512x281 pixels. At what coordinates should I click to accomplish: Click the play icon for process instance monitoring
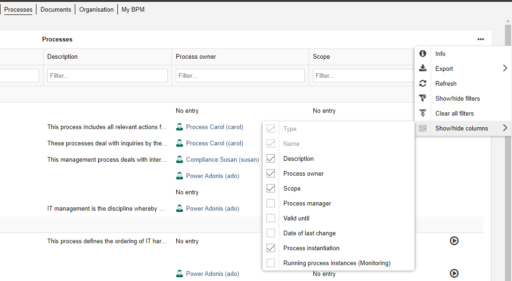point(454,241)
